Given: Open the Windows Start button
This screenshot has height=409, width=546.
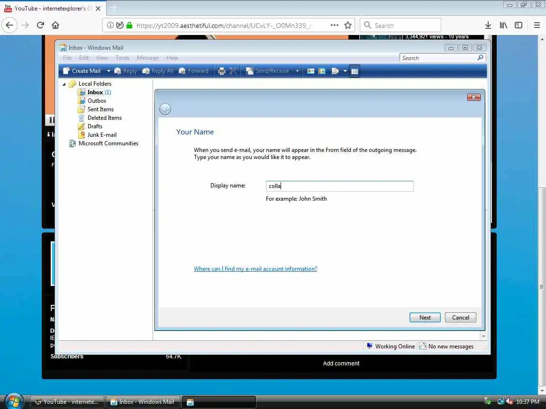Looking at the screenshot, I should tap(14, 401).
